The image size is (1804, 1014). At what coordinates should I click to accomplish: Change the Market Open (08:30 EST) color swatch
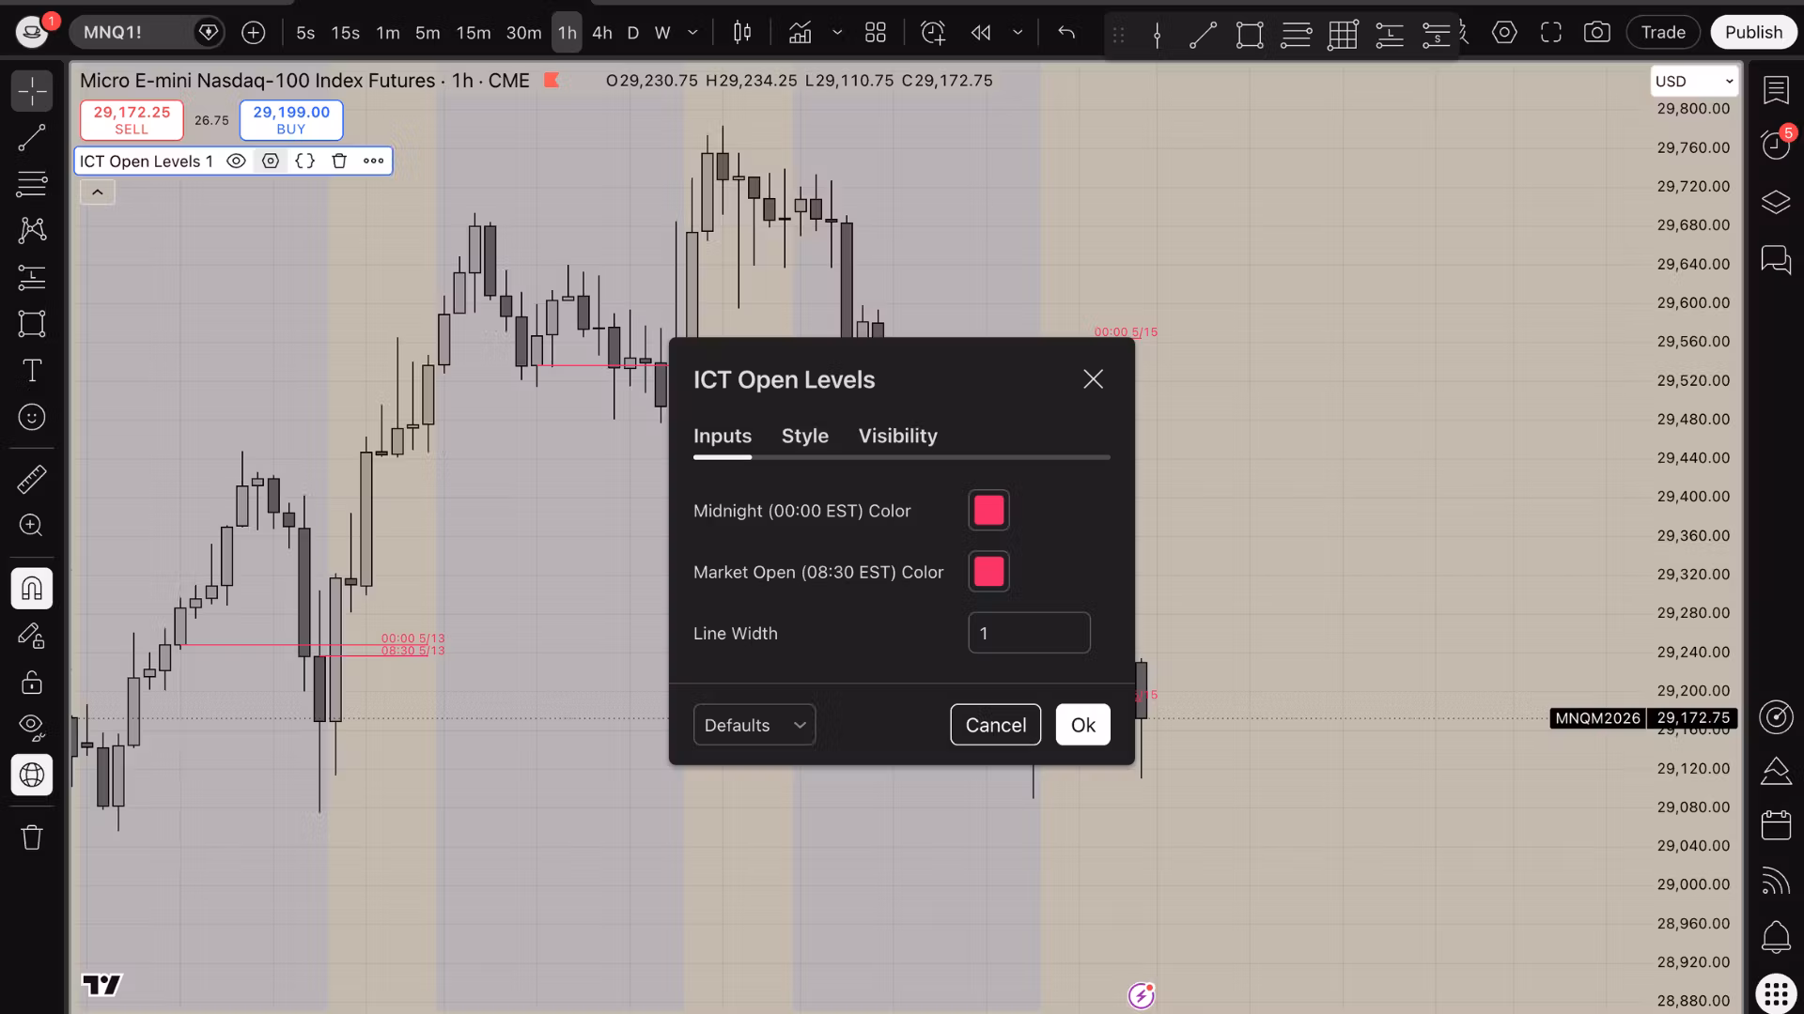989,572
